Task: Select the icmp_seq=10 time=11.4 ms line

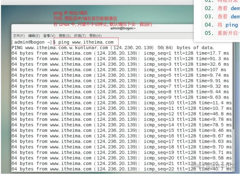Action: (x=121, y=103)
